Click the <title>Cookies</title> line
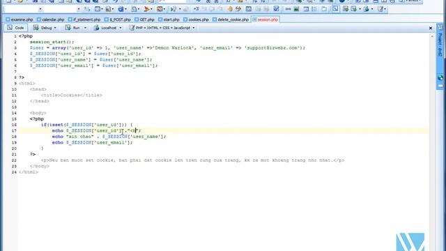446x251 pixels. (x=71, y=95)
